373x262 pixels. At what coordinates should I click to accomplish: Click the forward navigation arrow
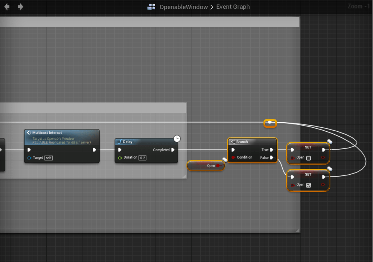20,7
